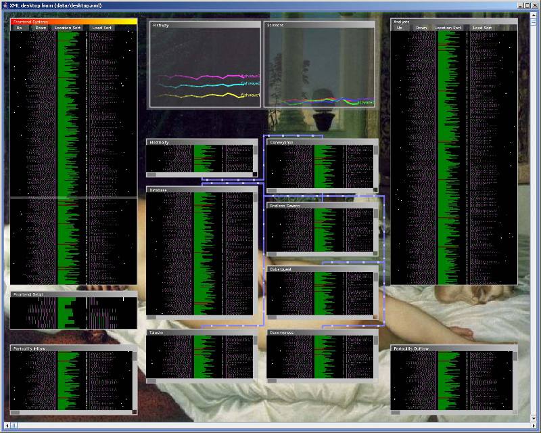Click Down in the Analysis panel
This screenshot has width=541, height=433.
[421, 28]
